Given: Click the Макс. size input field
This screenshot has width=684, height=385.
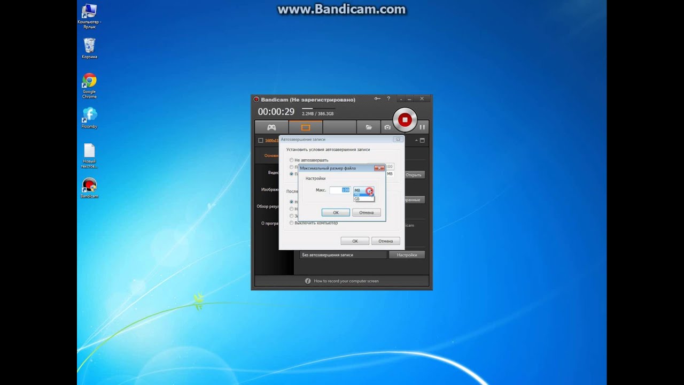Looking at the screenshot, I should point(340,190).
